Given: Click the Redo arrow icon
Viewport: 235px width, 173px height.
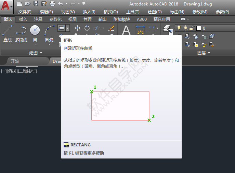Looking at the screenshot, I should 73,4.
